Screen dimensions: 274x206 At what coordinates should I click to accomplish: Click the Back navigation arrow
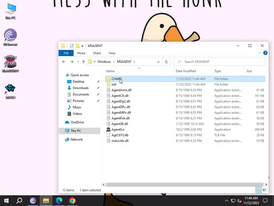(64, 62)
